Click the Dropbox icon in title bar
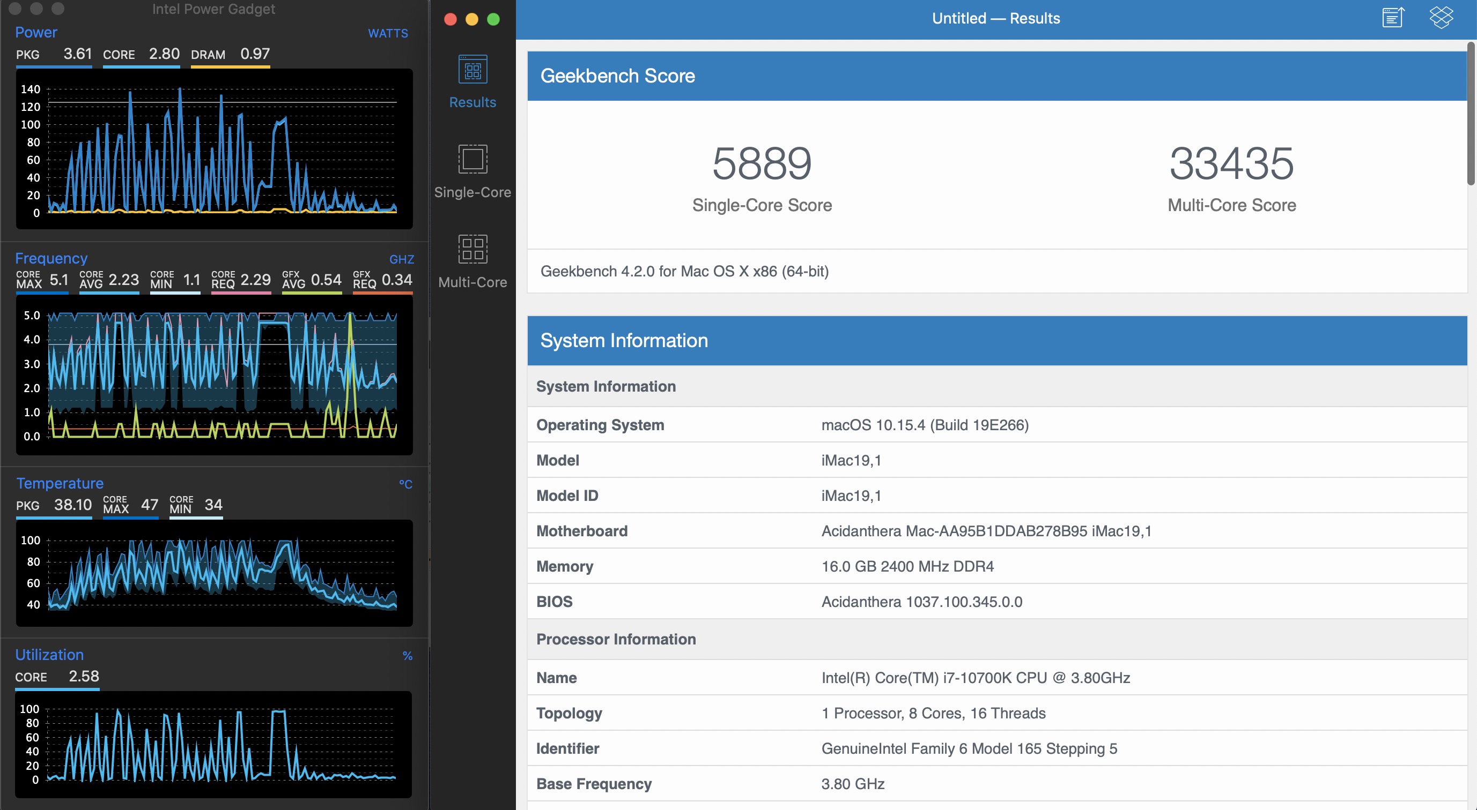1477x810 pixels. [1441, 18]
